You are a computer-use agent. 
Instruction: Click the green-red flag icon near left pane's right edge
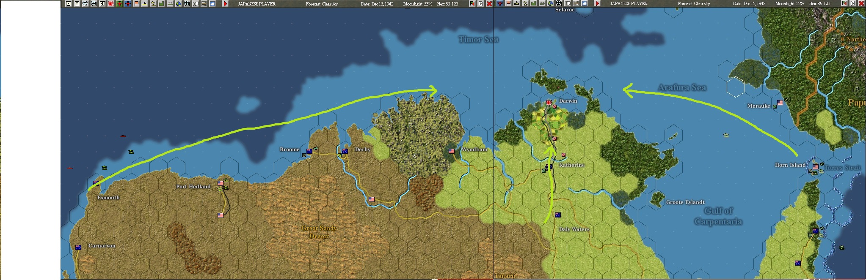(472, 4)
